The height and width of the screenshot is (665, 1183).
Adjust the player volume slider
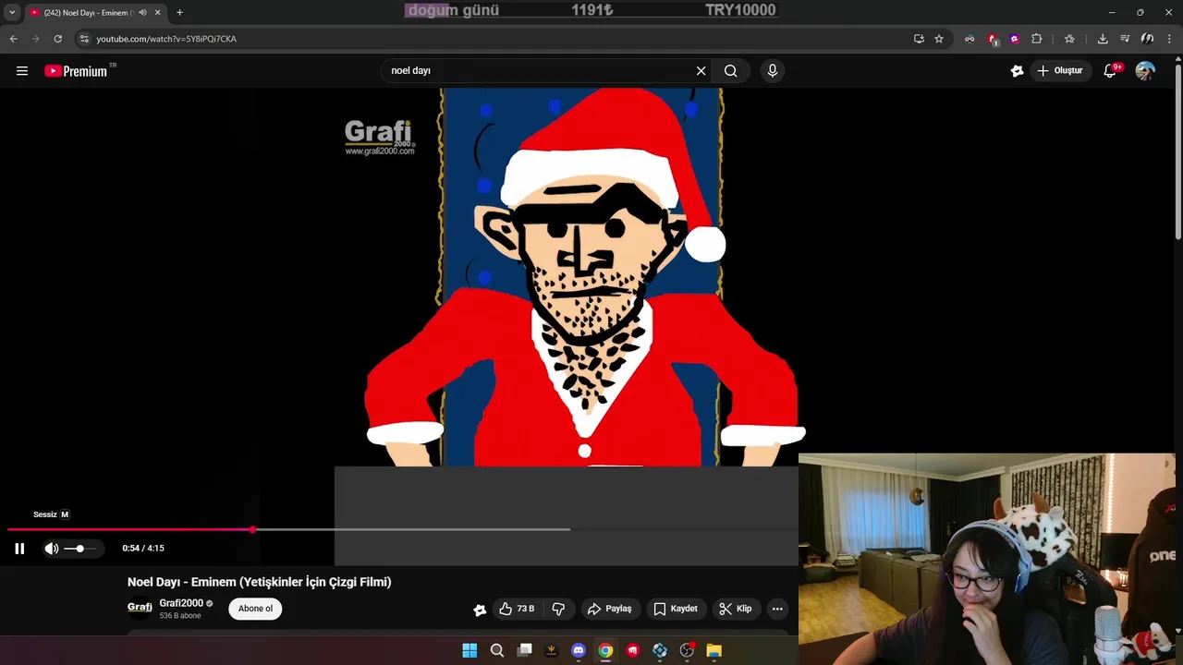(x=79, y=549)
